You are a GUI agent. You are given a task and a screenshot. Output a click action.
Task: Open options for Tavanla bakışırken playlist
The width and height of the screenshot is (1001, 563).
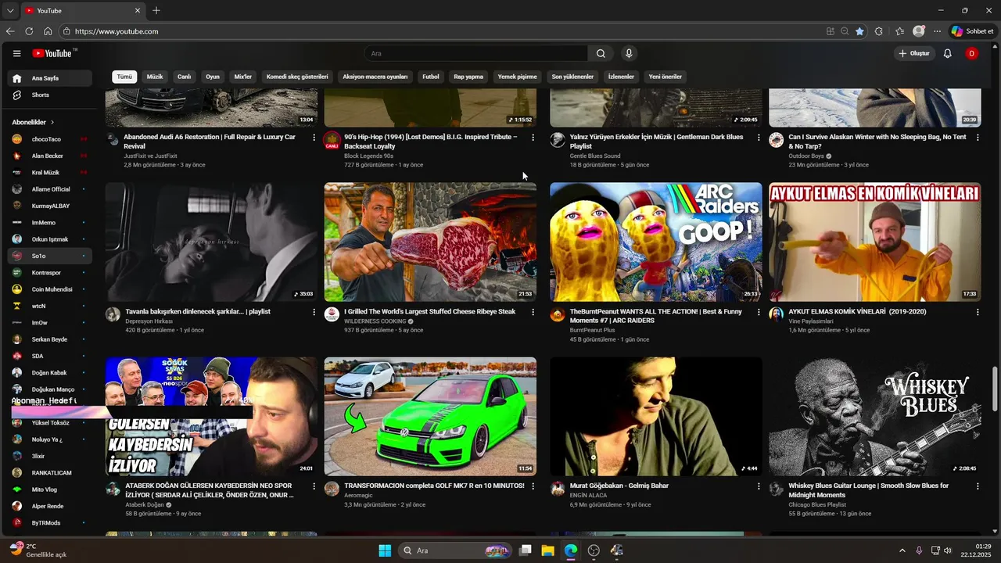click(x=314, y=312)
